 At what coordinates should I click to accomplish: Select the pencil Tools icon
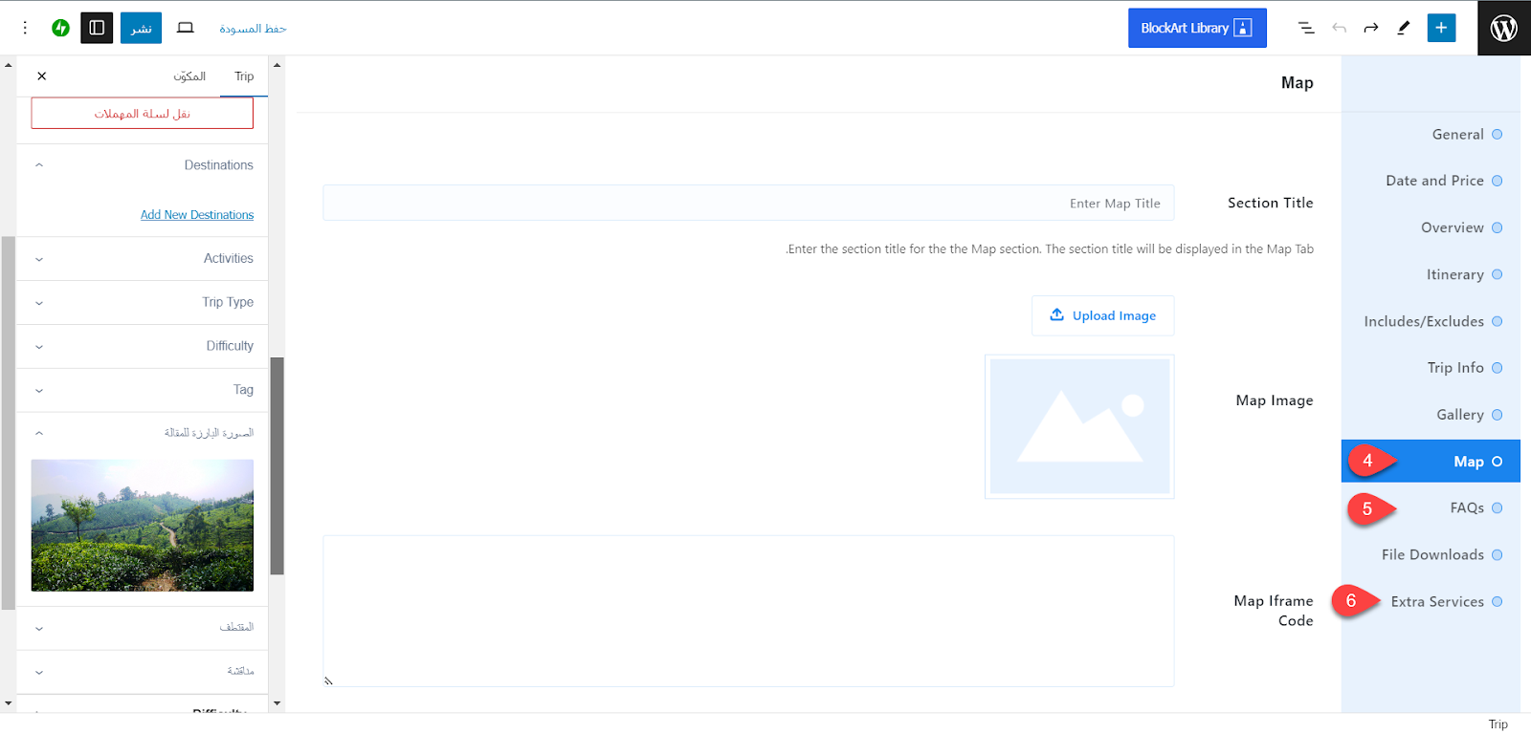click(x=1404, y=28)
